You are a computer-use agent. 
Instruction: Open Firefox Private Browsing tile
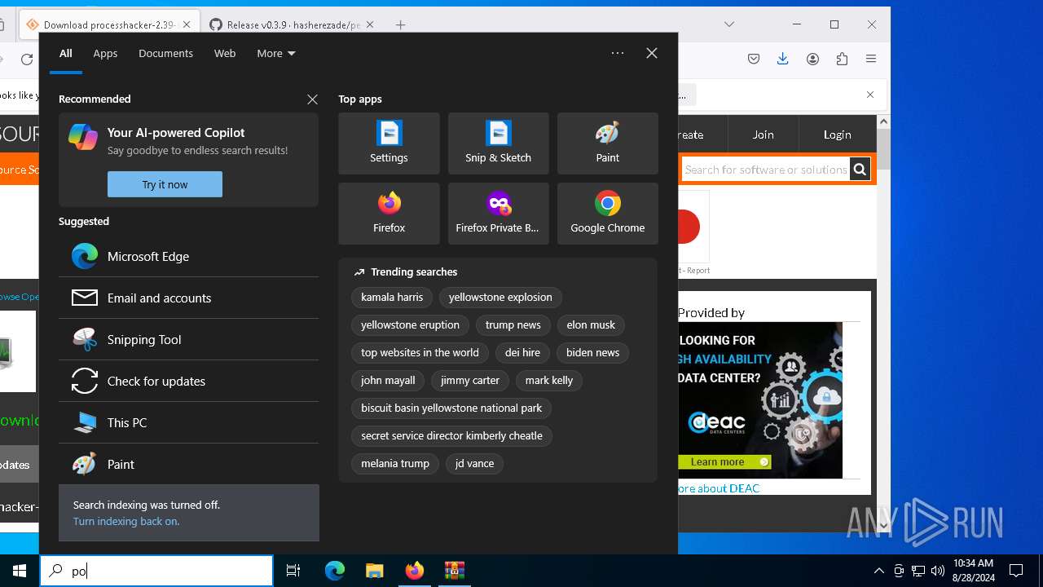pos(498,214)
